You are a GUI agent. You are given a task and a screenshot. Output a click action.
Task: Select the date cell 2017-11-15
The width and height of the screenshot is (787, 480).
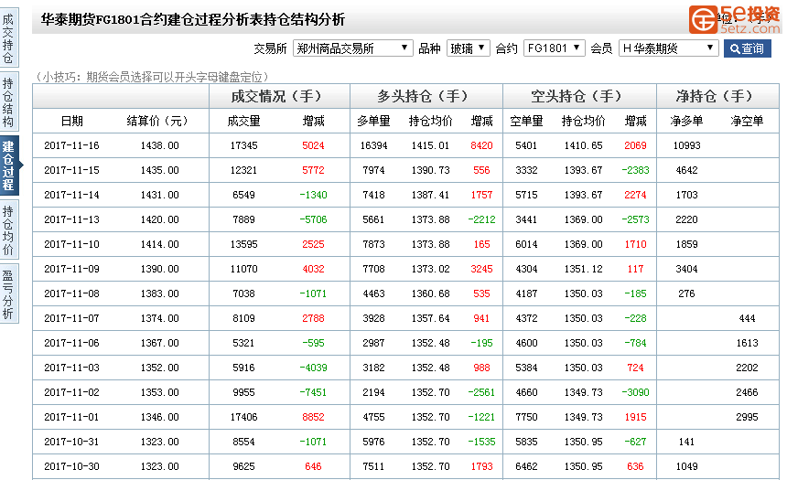pos(71,170)
